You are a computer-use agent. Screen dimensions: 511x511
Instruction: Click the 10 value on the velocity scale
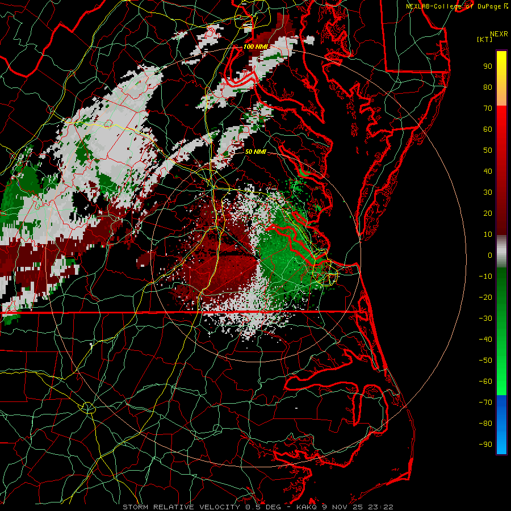(488, 234)
